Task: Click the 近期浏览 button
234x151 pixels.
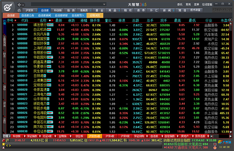Action: coord(95,15)
